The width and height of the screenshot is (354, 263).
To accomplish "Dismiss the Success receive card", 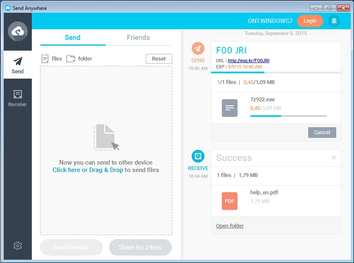I will pyautogui.click(x=334, y=158).
